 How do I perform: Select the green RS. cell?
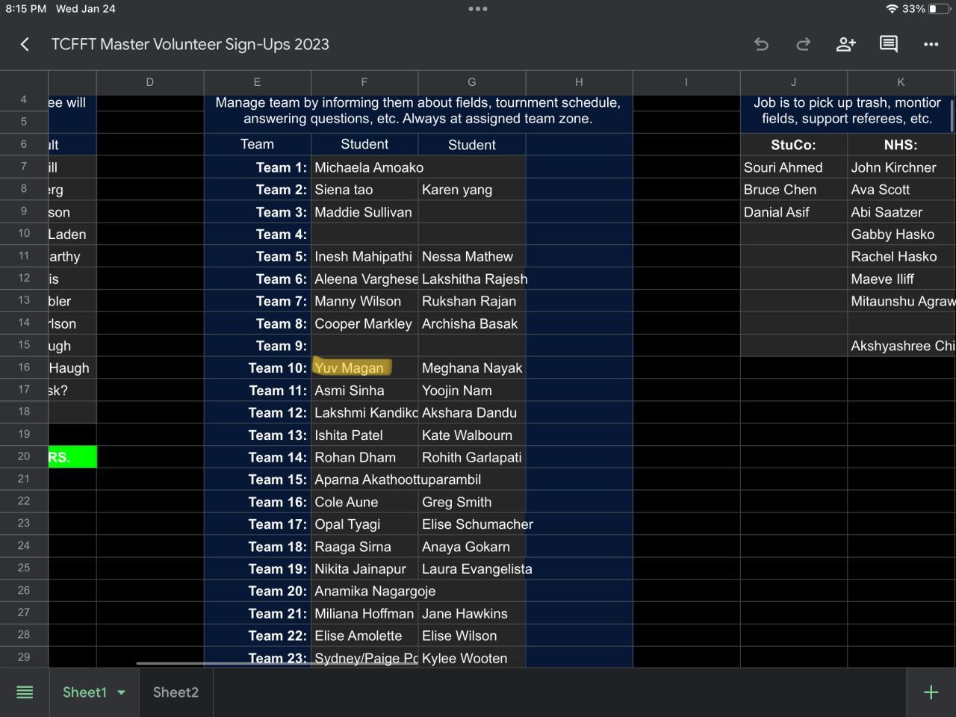(72, 457)
